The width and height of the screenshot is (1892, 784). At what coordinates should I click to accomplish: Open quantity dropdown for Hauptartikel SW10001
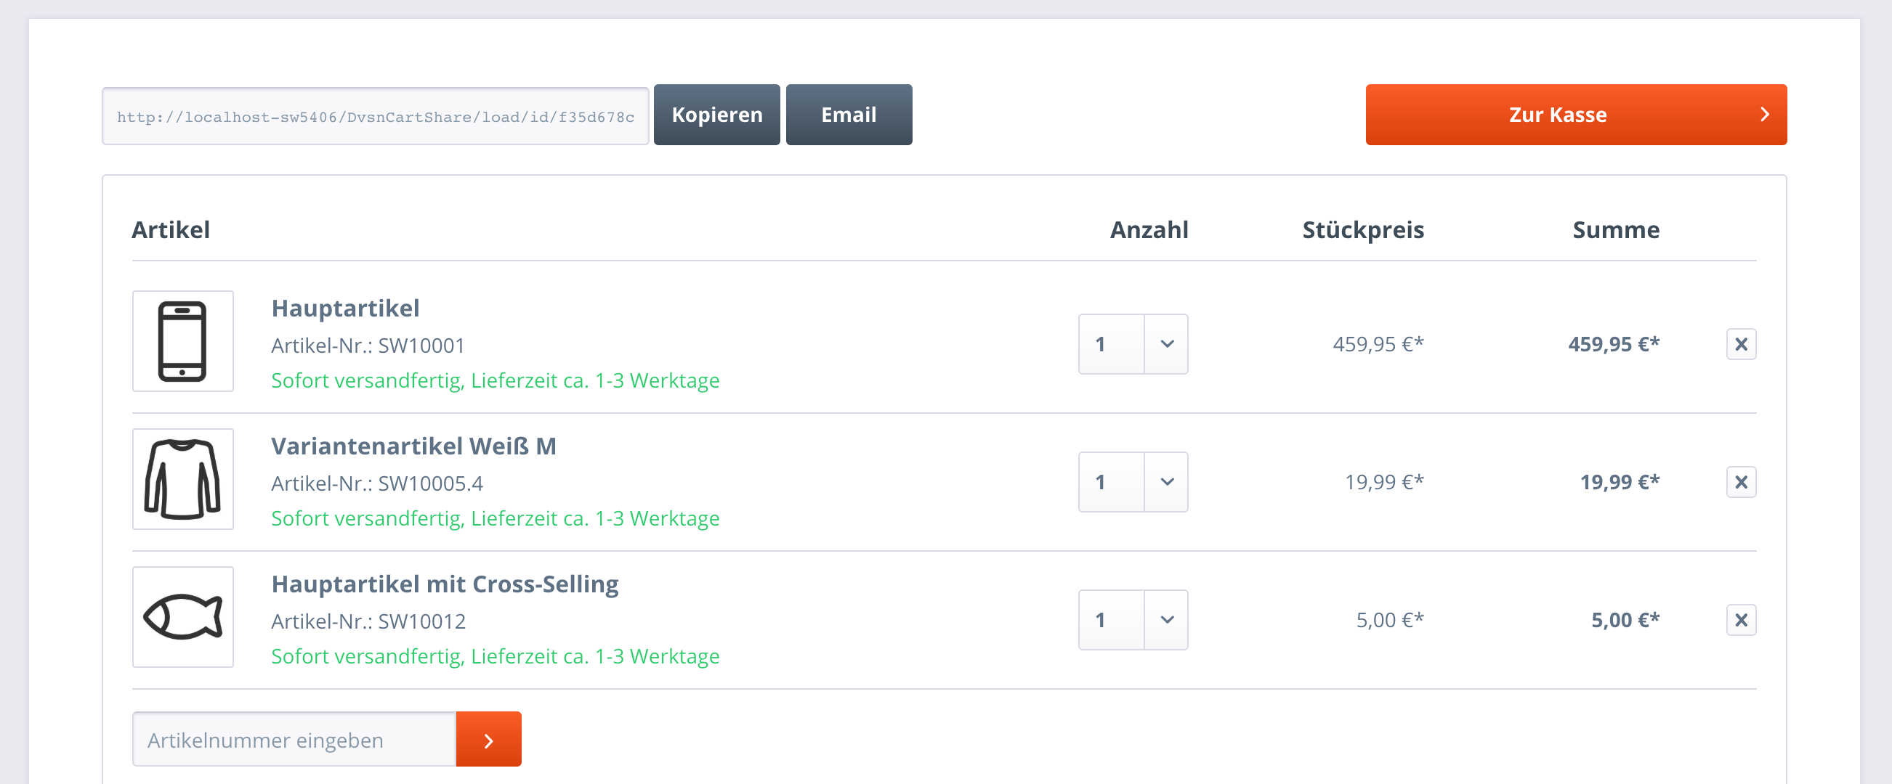click(1133, 344)
